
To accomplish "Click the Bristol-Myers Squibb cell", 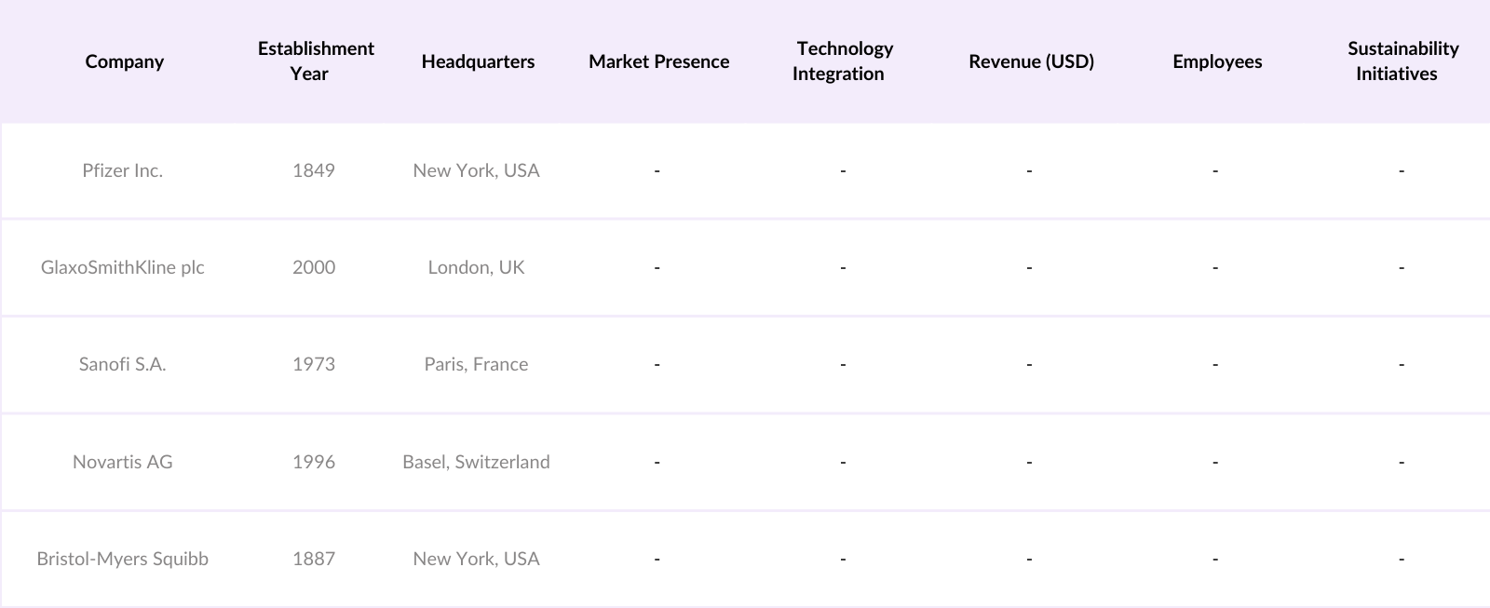I will click(123, 559).
